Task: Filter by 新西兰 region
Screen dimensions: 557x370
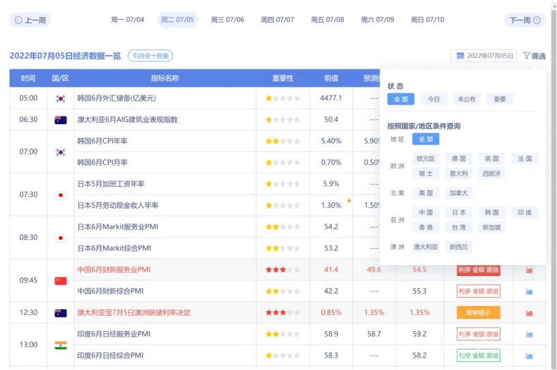Action: (459, 247)
